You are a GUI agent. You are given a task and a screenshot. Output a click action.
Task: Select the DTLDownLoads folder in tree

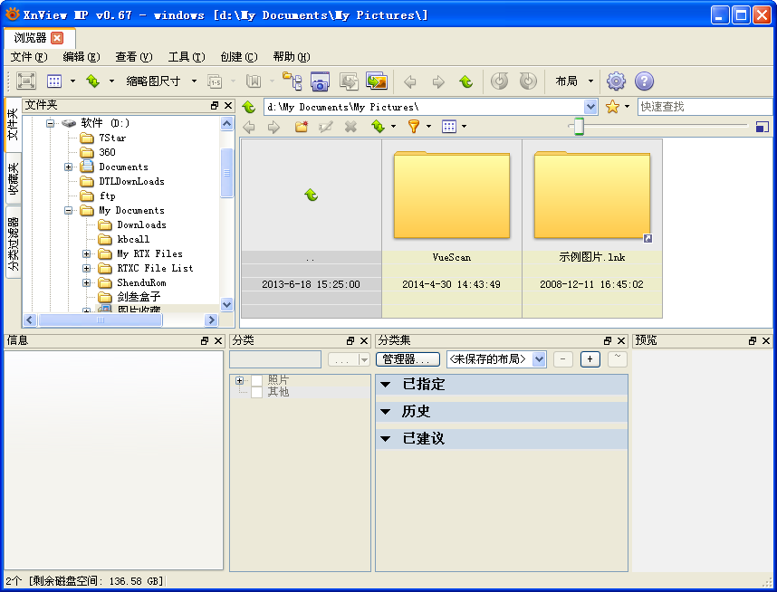[131, 181]
